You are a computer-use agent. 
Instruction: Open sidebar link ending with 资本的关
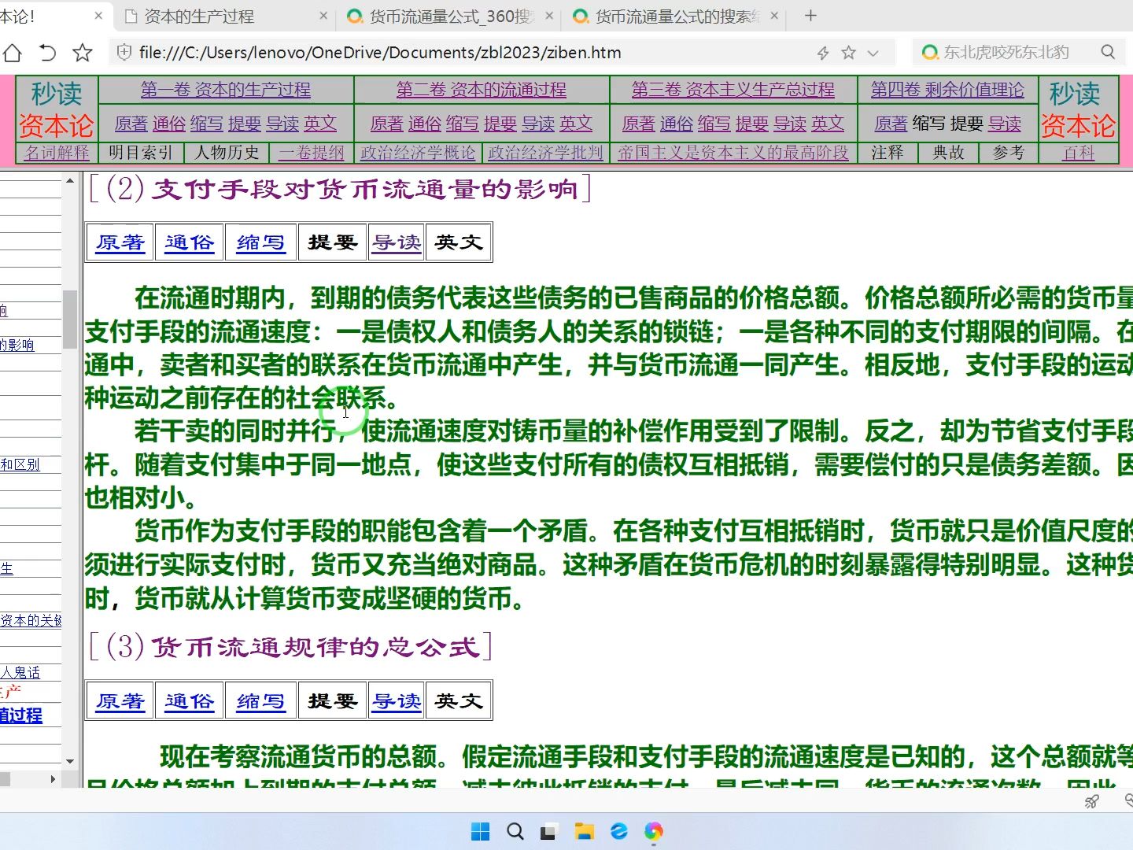[31, 620]
